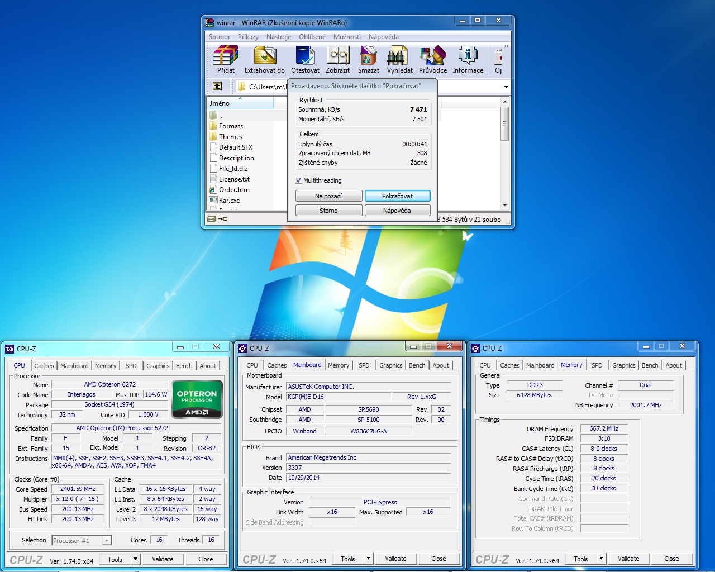Switch to Graphics tab in right CPU-Z

click(624, 365)
